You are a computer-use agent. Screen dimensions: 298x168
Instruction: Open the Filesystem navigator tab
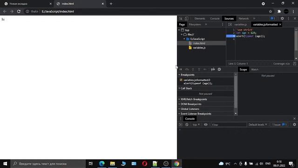pos(195,24)
